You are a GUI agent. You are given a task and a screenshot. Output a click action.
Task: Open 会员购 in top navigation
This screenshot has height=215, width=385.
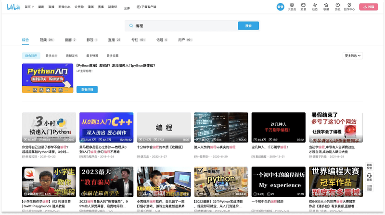[79, 7]
